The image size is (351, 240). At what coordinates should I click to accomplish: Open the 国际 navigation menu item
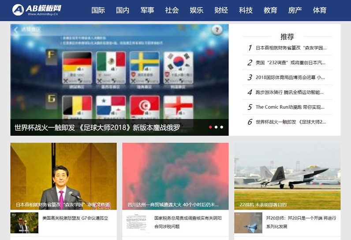[98, 10]
